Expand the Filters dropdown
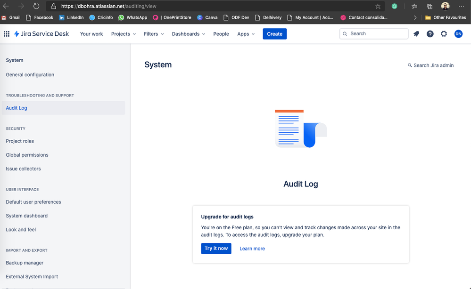471x289 pixels. pyautogui.click(x=154, y=34)
